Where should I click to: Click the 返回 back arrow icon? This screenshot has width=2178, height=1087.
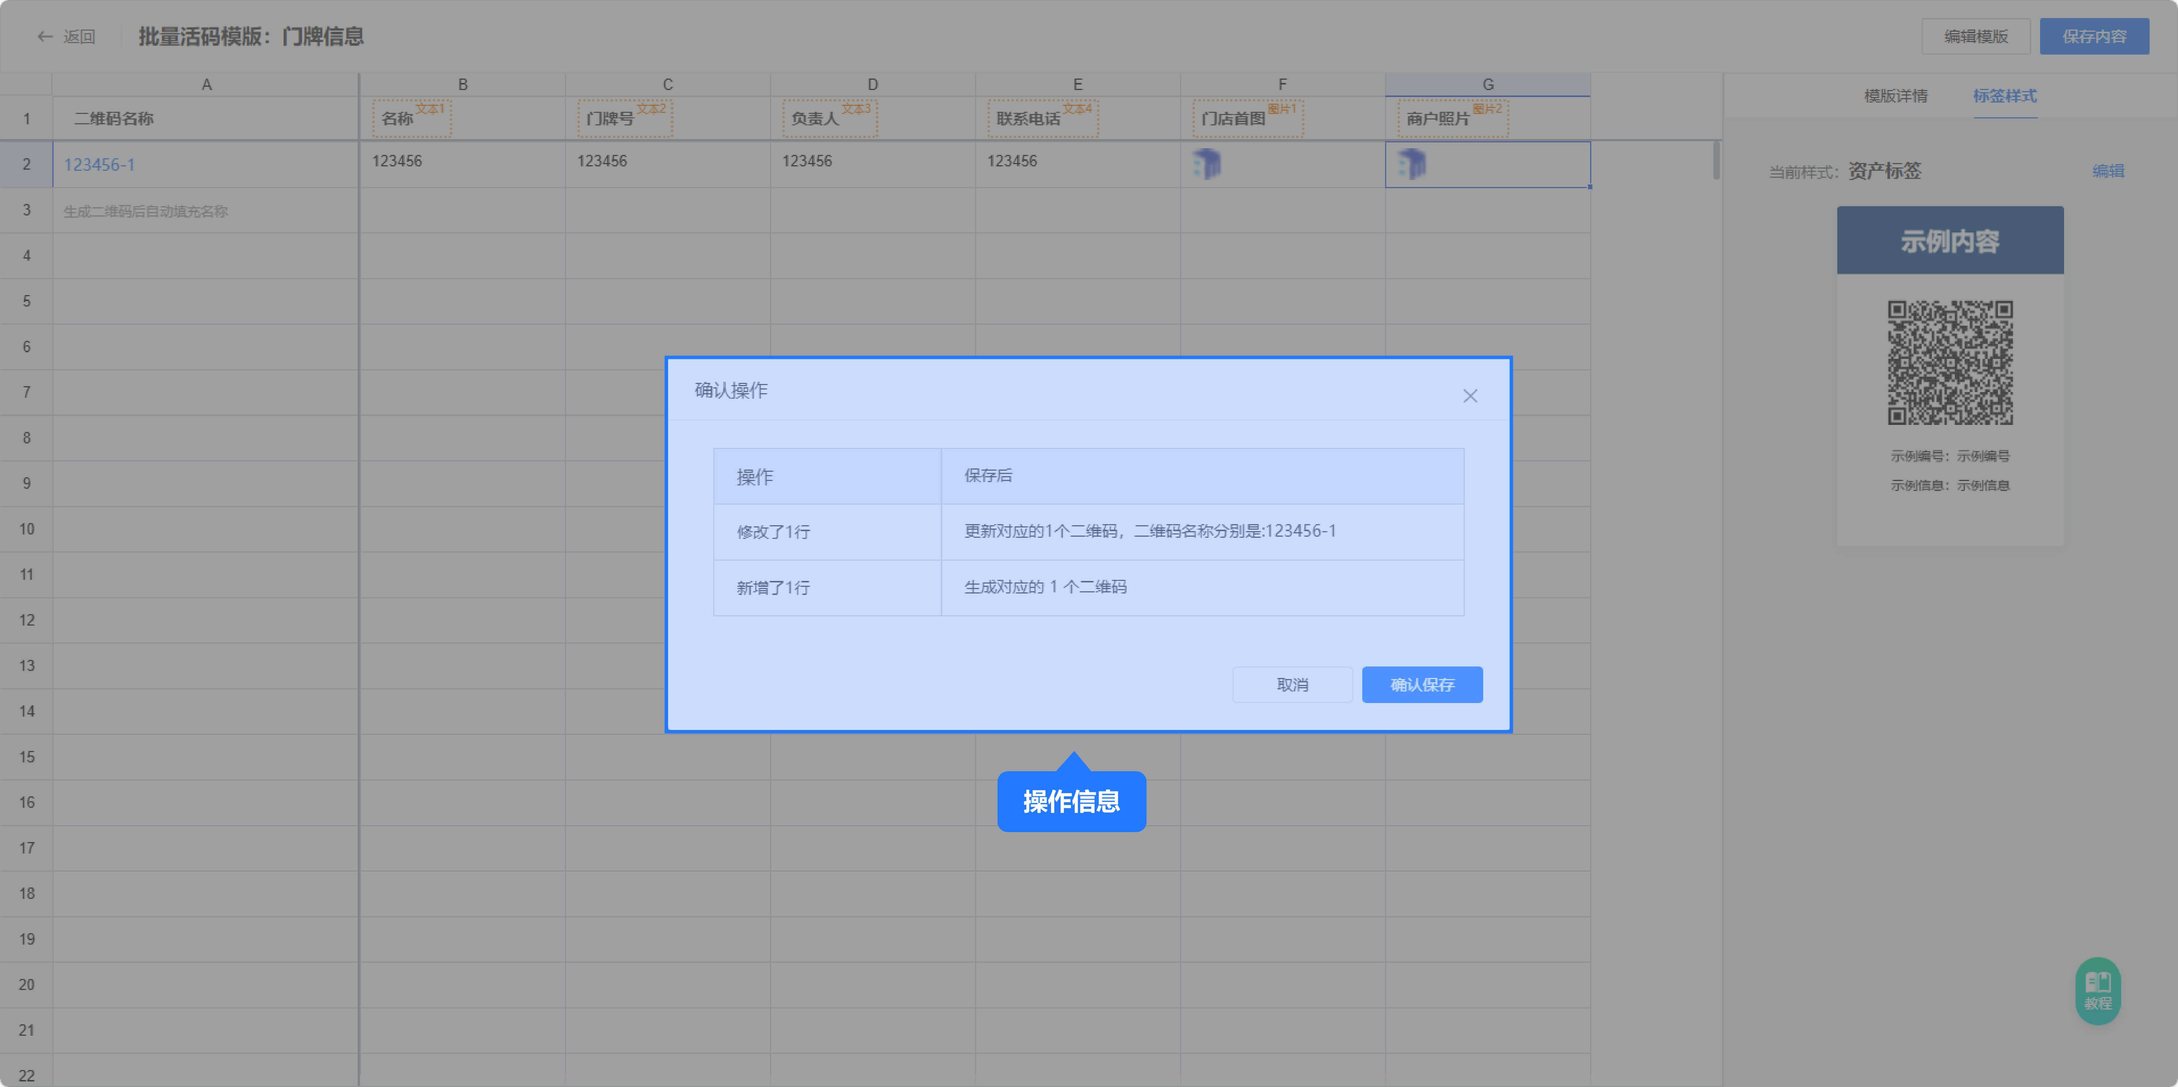45,37
